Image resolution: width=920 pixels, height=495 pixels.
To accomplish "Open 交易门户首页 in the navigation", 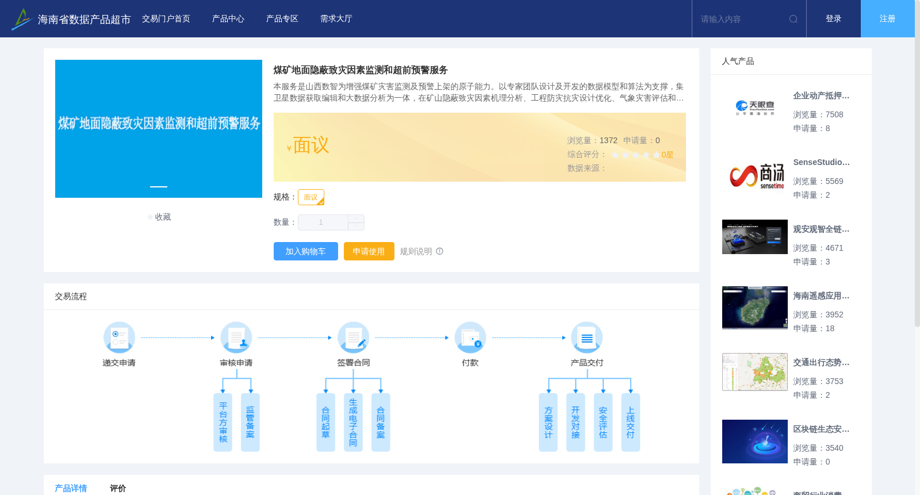I will point(166,19).
